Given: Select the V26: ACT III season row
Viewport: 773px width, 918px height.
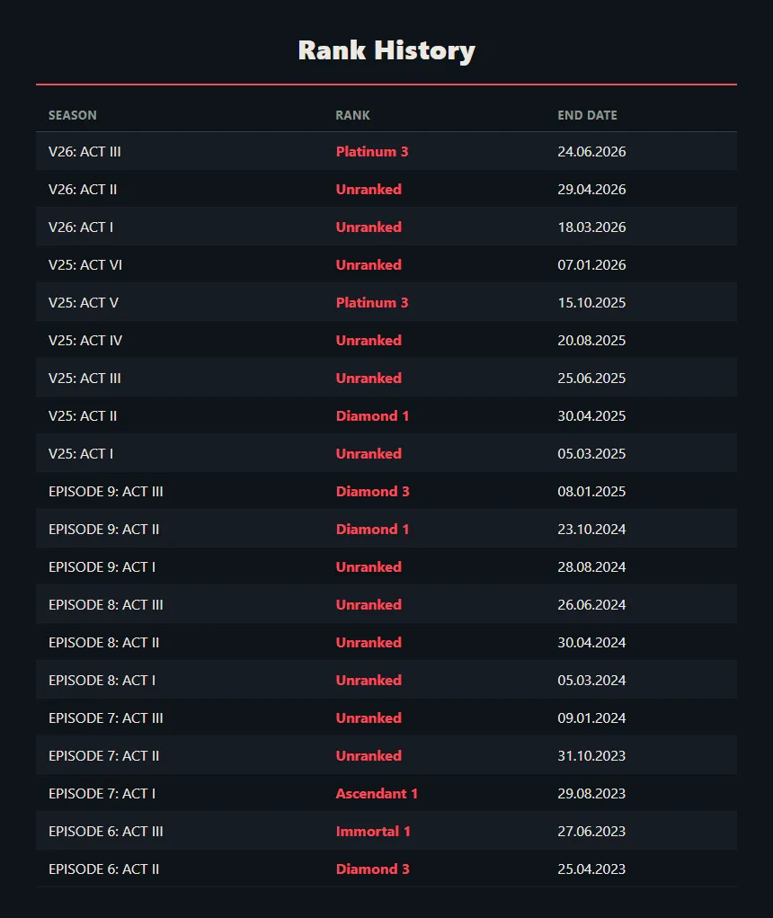Looking at the screenshot, I should (x=386, y=152).
